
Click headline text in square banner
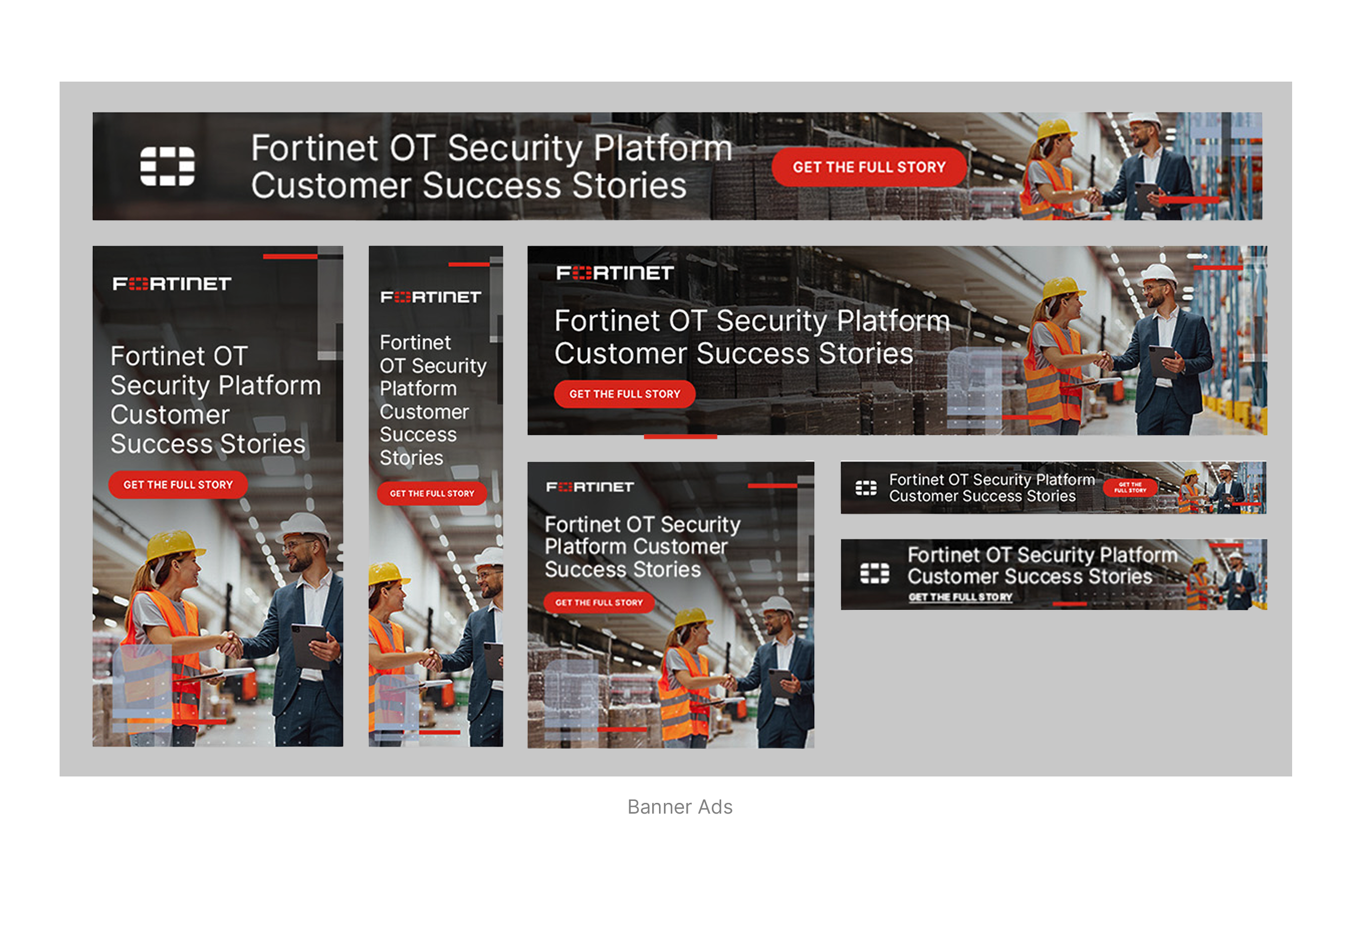[x=642, y=547]
